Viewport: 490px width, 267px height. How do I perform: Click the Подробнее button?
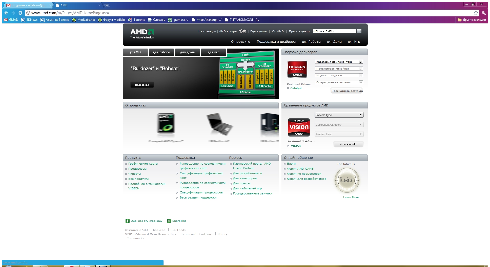tap(142, 85)
